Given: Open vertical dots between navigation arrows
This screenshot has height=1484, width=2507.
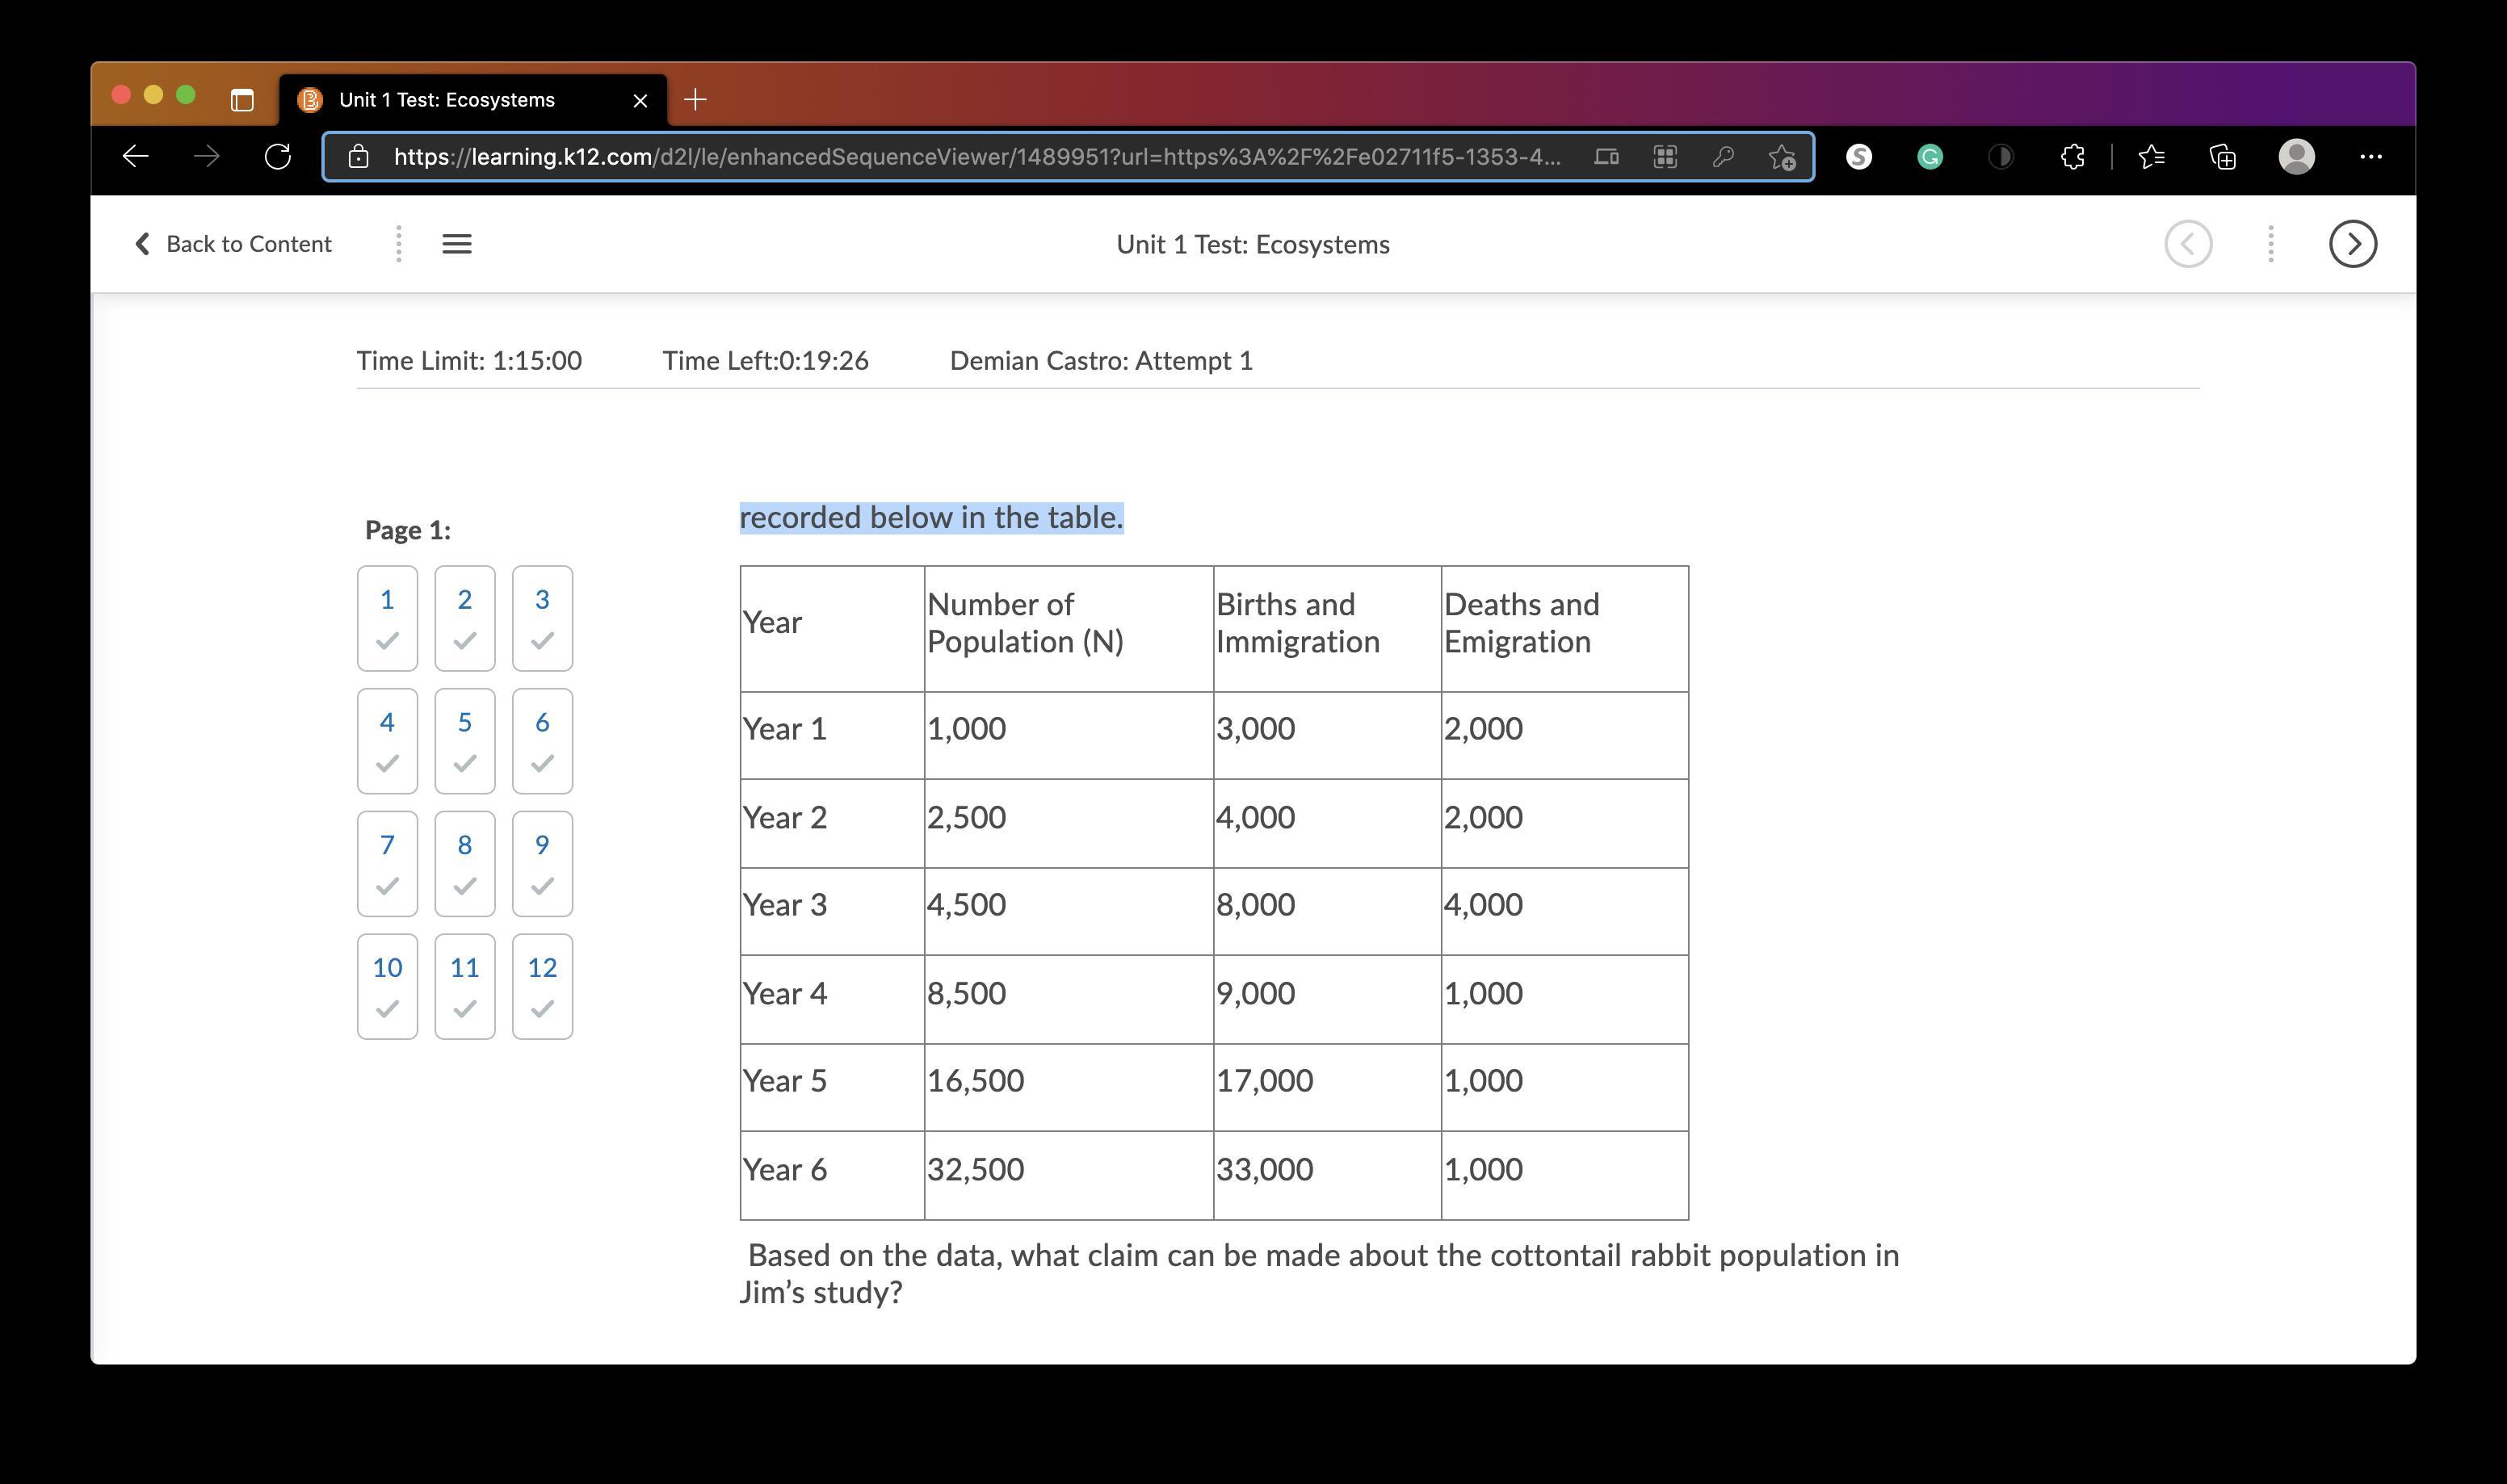Looking at the screenshot, I should (2270, 244).
